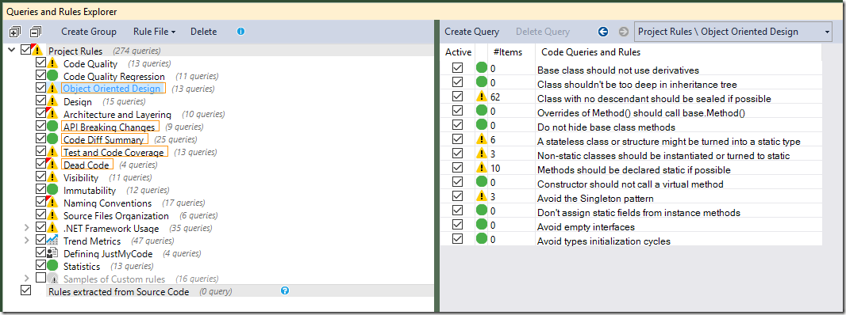Viewport: 846px width, 315px height.
Task: Expand the .NET Framework Usage group
Action: point(26,228)
